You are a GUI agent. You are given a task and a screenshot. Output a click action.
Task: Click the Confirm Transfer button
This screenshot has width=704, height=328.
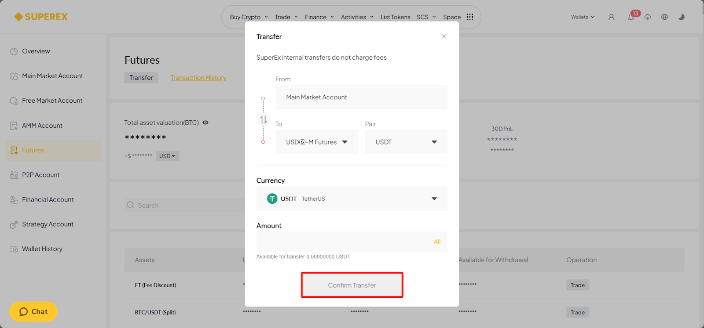pyautogui.click(x=352, y=285)
